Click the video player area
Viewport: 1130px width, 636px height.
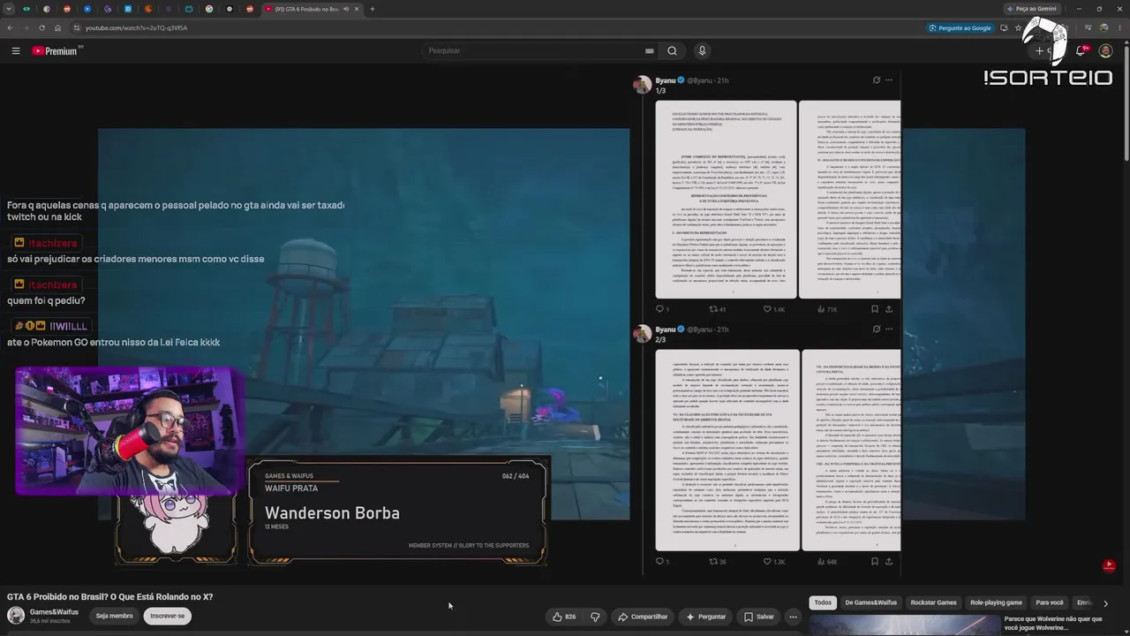click(565, 324)
